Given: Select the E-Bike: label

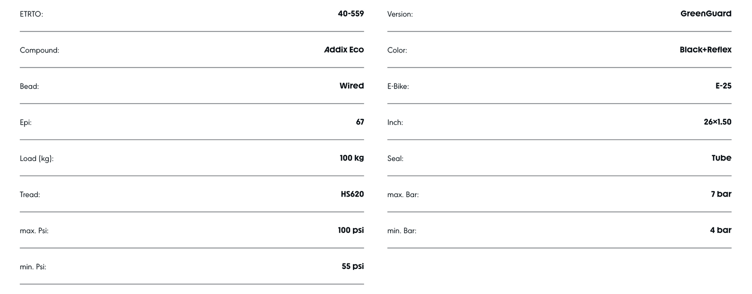Looking at the screenshot, I should [x=398, y=86].
